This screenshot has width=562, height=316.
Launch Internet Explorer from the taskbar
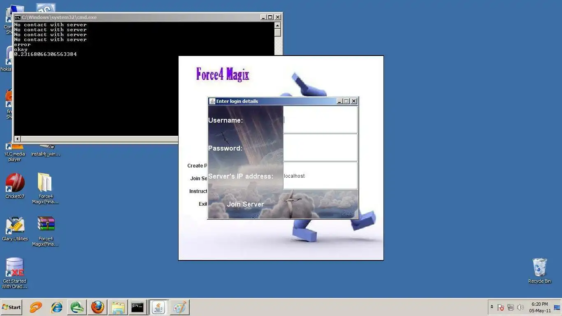(x=56, y=307)
